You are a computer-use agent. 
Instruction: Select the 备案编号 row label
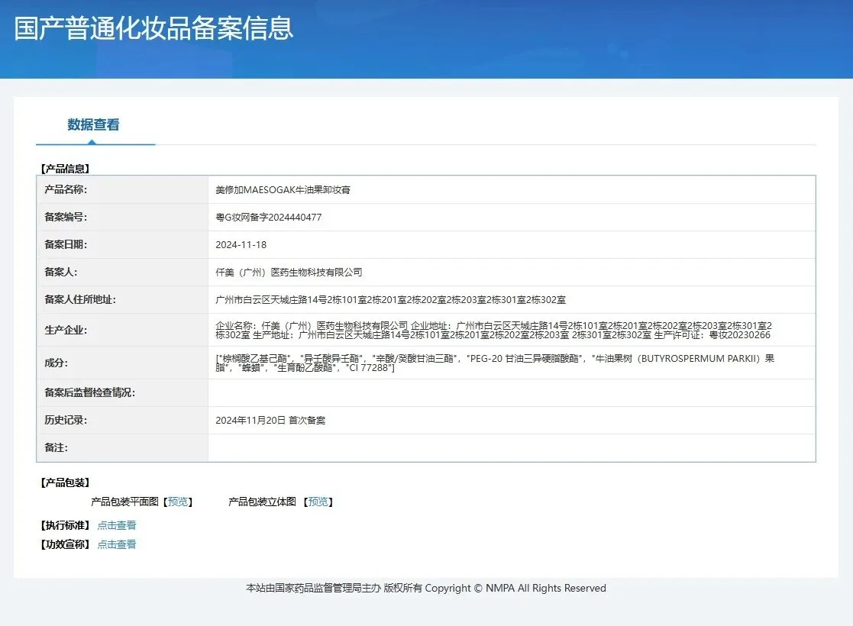tap(66, 217)
